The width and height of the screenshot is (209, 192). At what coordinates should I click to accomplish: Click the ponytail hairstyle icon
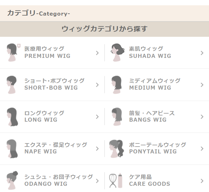coord(116,149)
